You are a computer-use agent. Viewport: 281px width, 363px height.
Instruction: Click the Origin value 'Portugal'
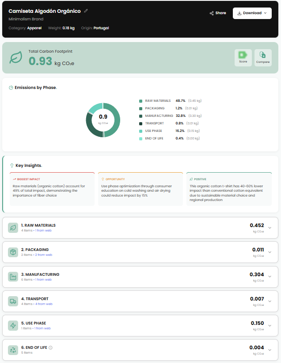coord(101,28)
